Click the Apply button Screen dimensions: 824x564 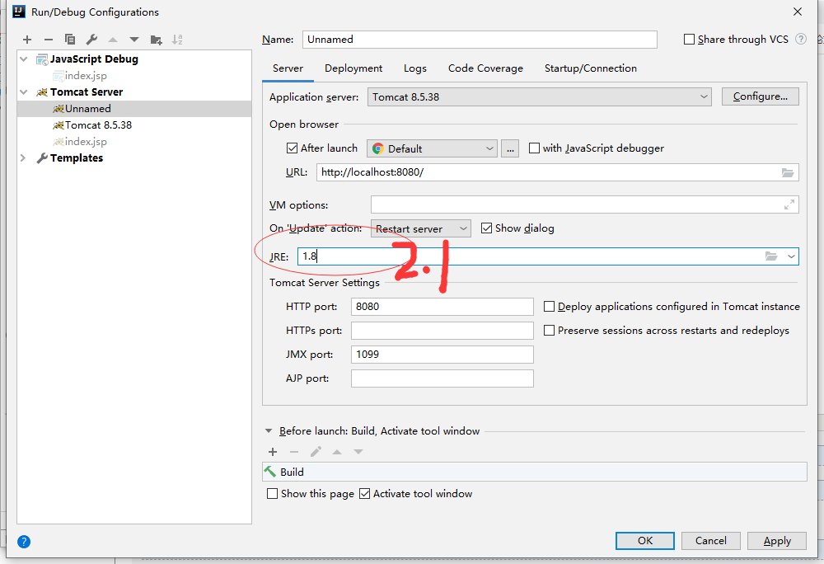777,541
